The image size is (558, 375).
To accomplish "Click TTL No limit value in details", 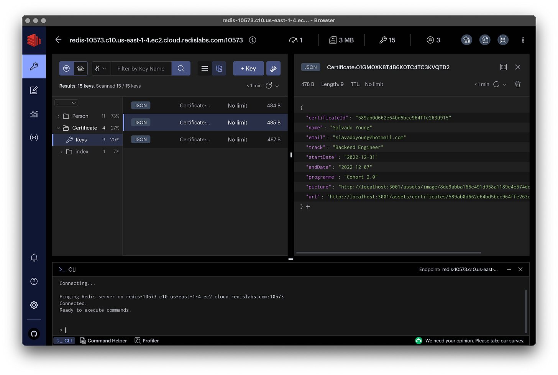I will coord(374,84).
